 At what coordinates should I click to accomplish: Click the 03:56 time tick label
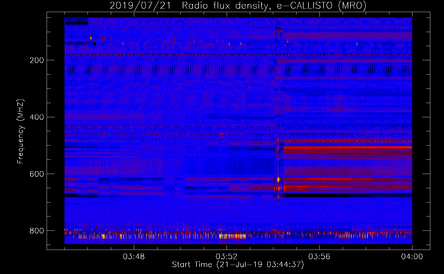click(319, 257)
